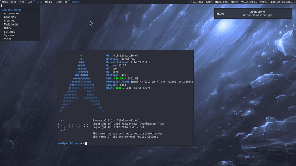296x166 pixels.
Task: Open the Net workspace tag
Action: [22, 2]
